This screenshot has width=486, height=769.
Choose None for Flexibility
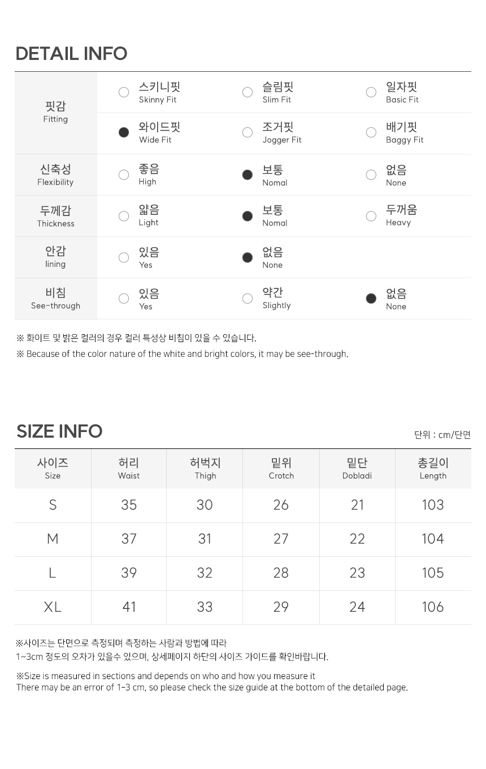(x=371, y=175)
